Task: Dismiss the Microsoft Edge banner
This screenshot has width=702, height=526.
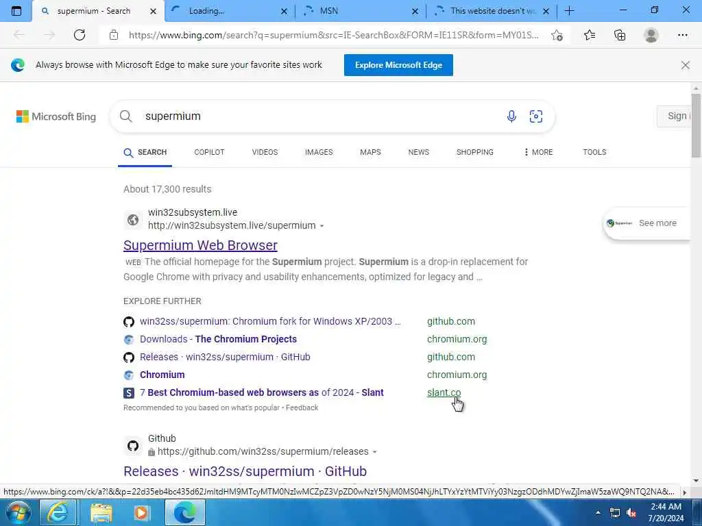Action: (x=685, y=65)
